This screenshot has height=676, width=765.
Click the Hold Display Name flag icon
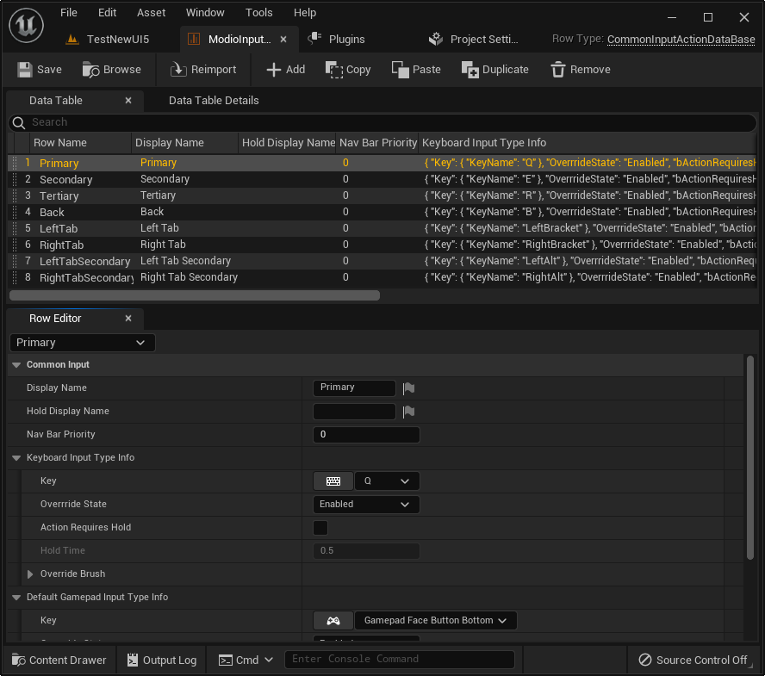409,412
